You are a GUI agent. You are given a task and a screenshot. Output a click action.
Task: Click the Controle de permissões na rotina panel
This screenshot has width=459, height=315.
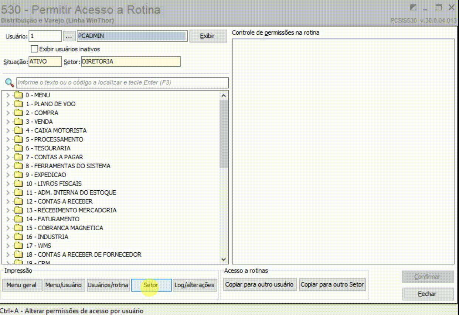click(x=343, y=151)
